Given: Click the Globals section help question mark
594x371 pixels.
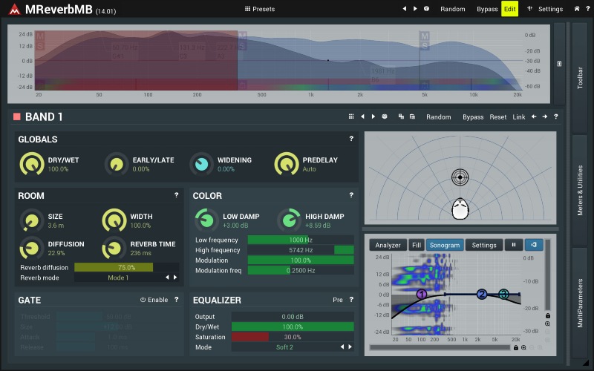Looking at the screenshot, I should pyautogui.click(x=351, y=139).
